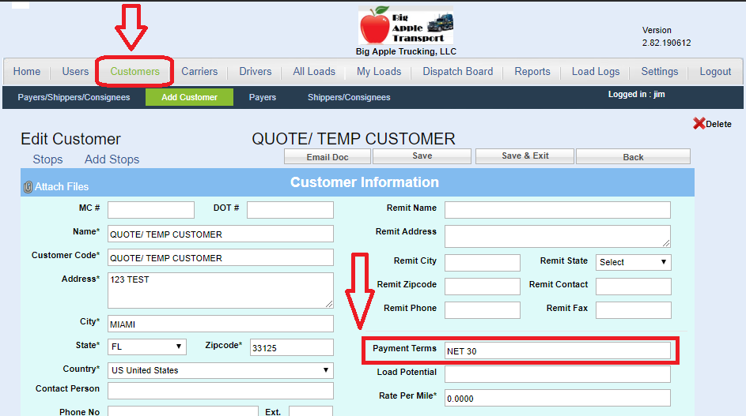Expand the State dropdown showing FL

146,347
